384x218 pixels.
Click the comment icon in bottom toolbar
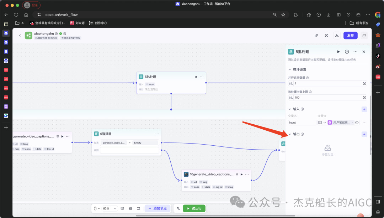[x=122, y=208]
